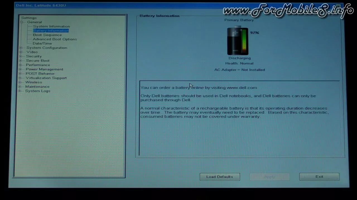Collapse the General tree node

click(x=21, y=22)
